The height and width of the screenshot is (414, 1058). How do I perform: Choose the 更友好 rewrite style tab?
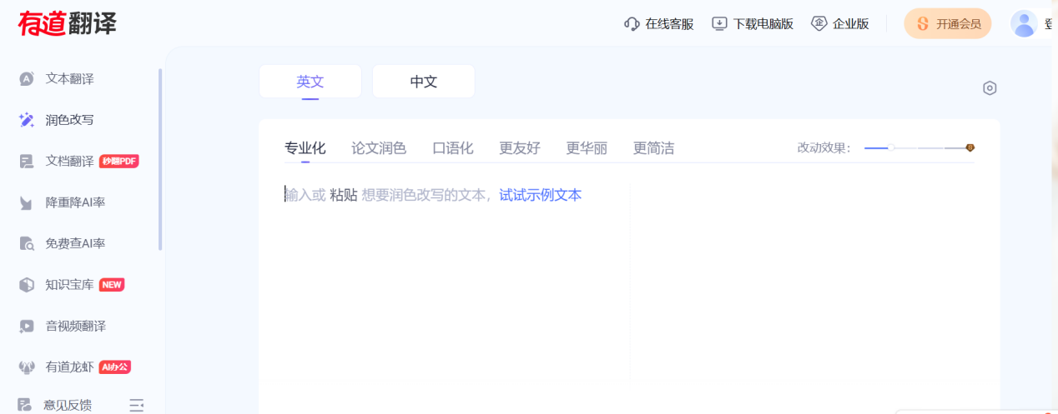tap(520, 148)
